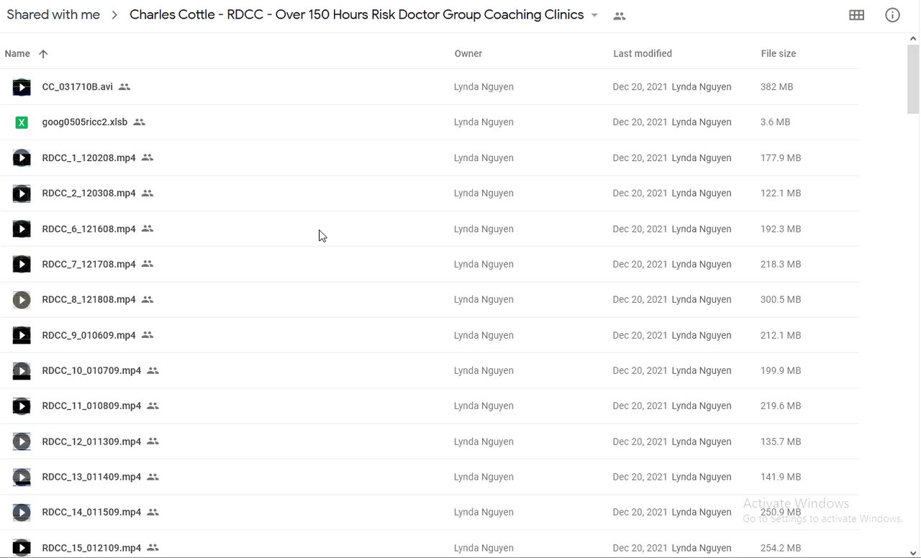Click the video icon for RDCC_2_120308.mp4
The image size is (921, 558).
click(x=22, y=193)
